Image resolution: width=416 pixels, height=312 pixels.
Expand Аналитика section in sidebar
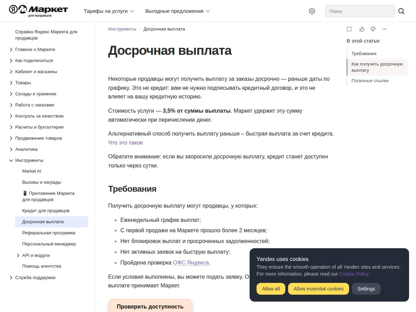[x=11, y=149]
